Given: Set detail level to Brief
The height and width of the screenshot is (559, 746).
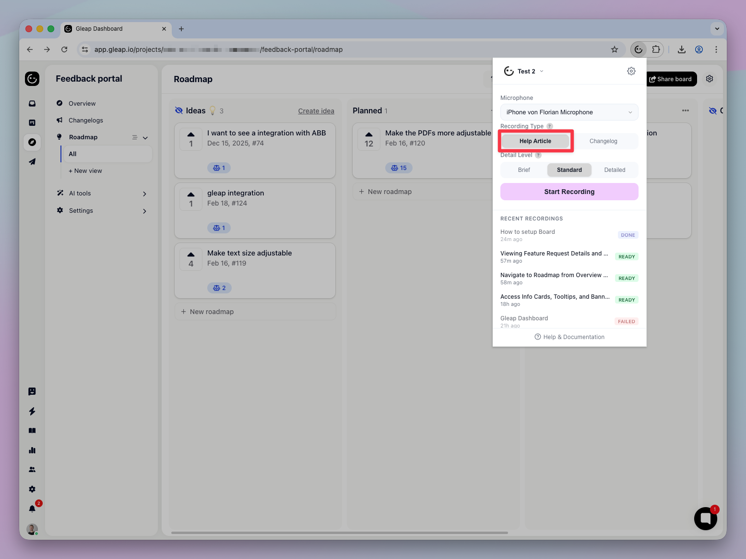Looking at the screenshot, I should tap(524, 170).
